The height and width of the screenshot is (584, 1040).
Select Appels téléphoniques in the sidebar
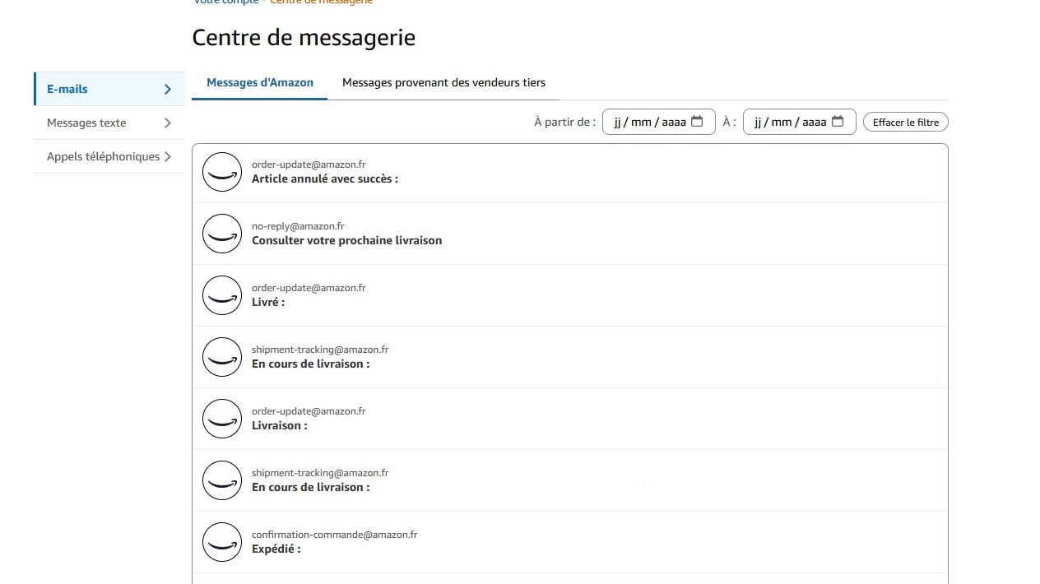pos(109,156)
